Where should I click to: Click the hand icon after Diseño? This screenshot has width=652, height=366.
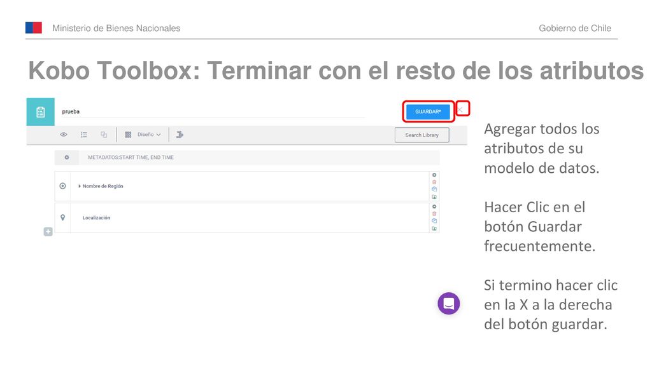pos(180,135)
